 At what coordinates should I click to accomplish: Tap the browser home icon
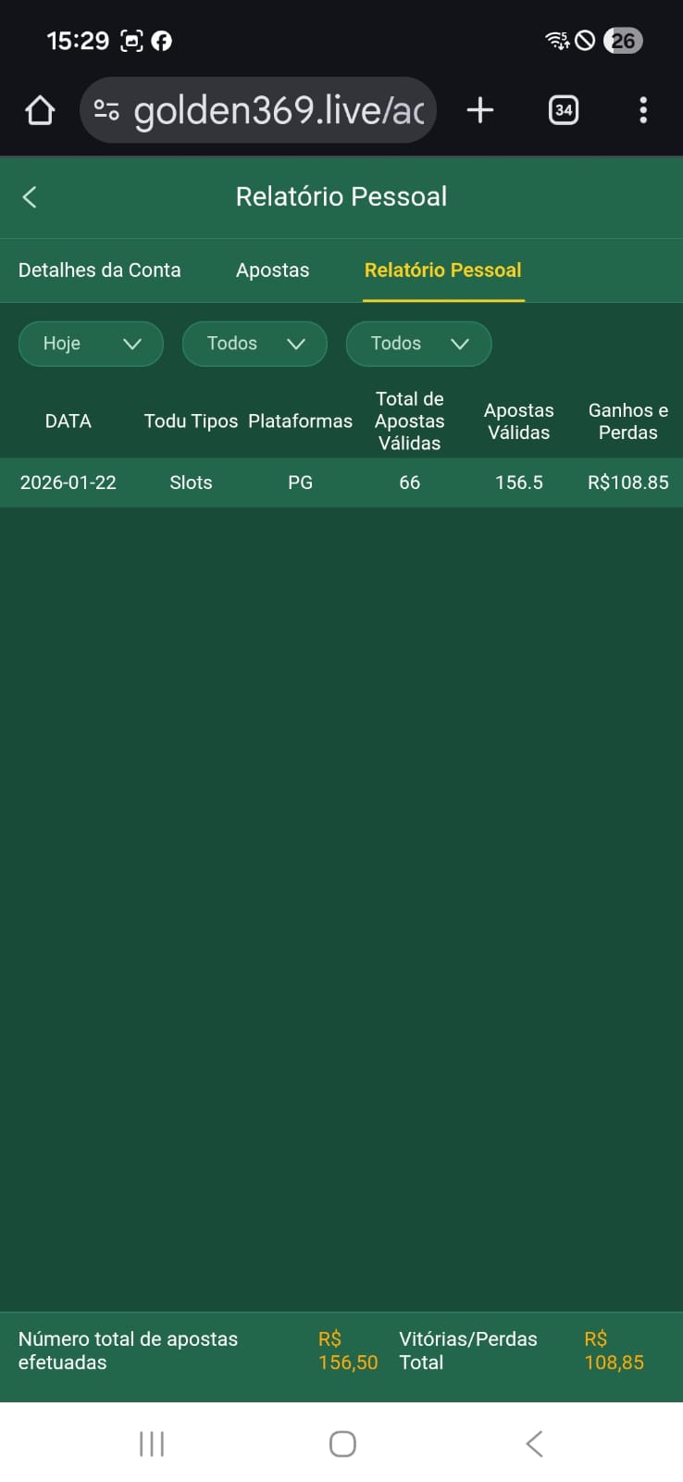pyautogui.click(x=40, y=111)
